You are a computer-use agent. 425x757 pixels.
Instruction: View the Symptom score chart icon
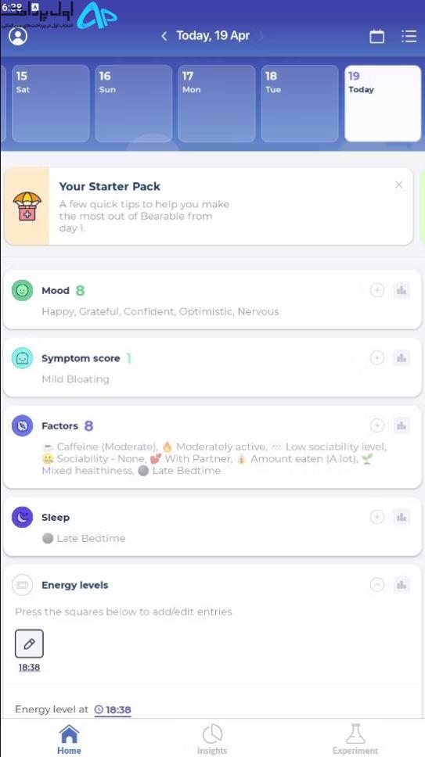point(402,357)
